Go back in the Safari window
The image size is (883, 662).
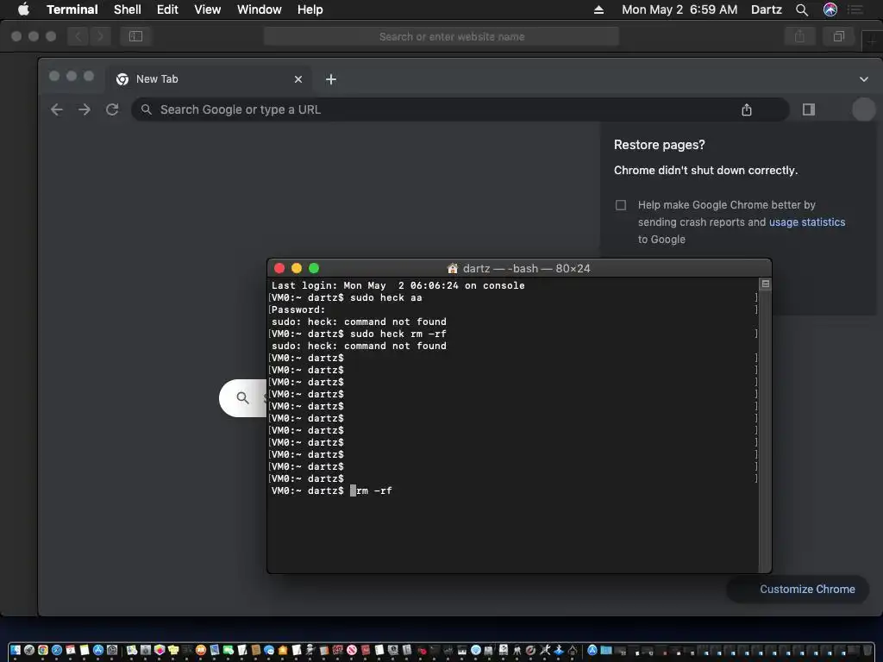(78, 36)
